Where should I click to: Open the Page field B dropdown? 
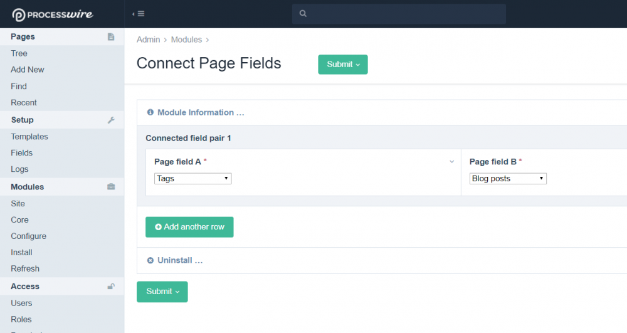pos(508,179)
